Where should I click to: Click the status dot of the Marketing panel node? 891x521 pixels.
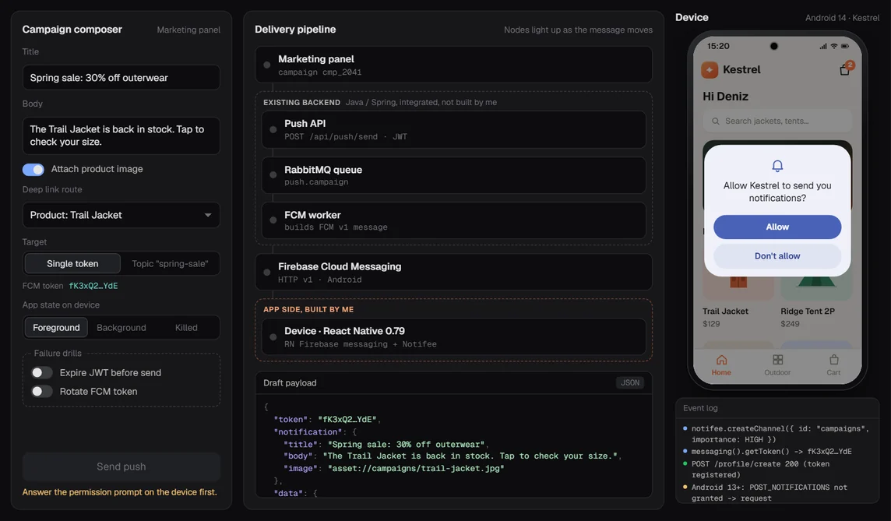click(x=267, y=65)
